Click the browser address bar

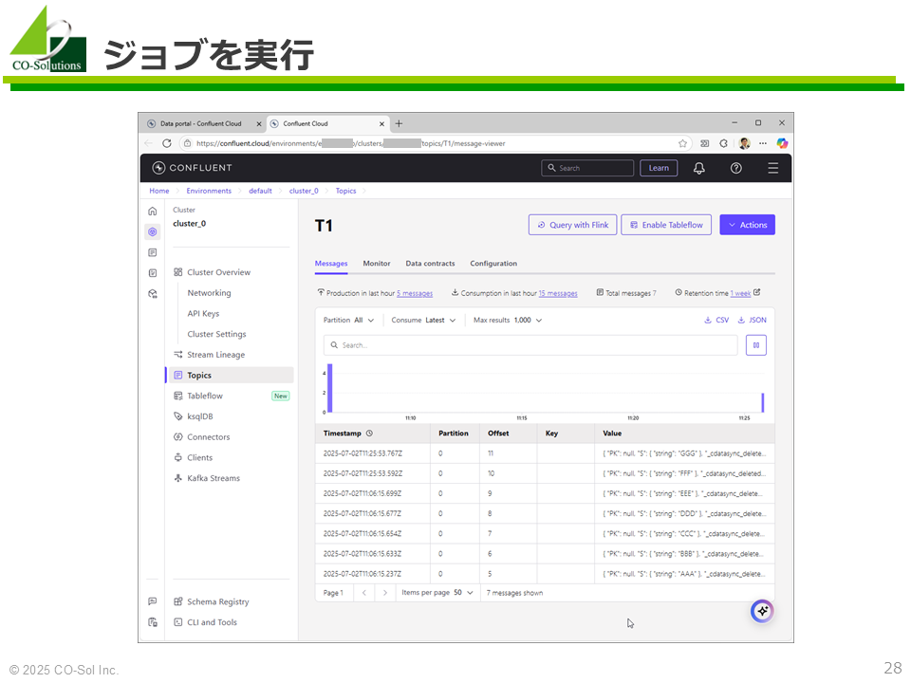pyautogui.click(x=436, y=143)
